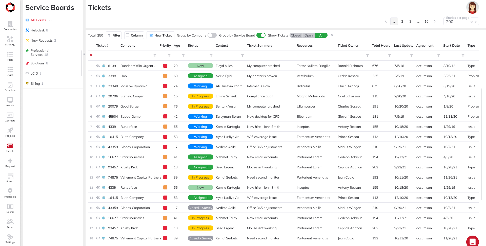
Task: Clear column filters with red X
Action: [x=91, y=55]
